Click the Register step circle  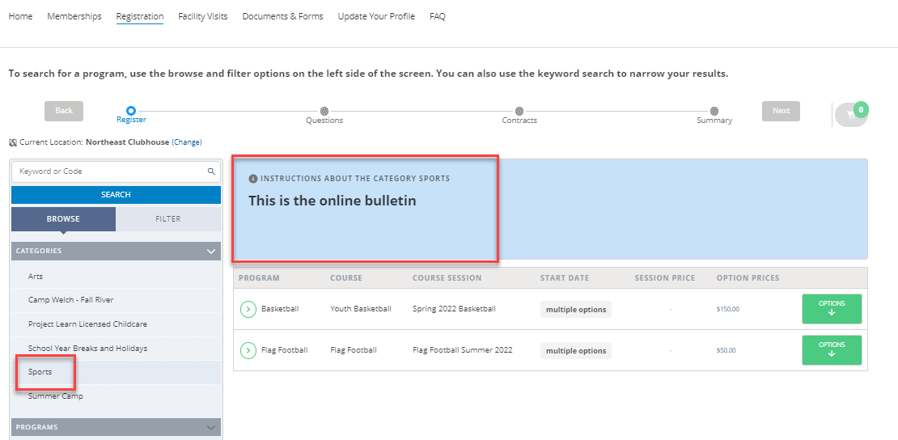[131, 111]
